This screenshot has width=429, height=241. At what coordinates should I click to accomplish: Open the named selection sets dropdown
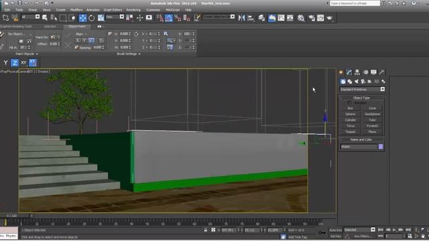coord(219,17)
